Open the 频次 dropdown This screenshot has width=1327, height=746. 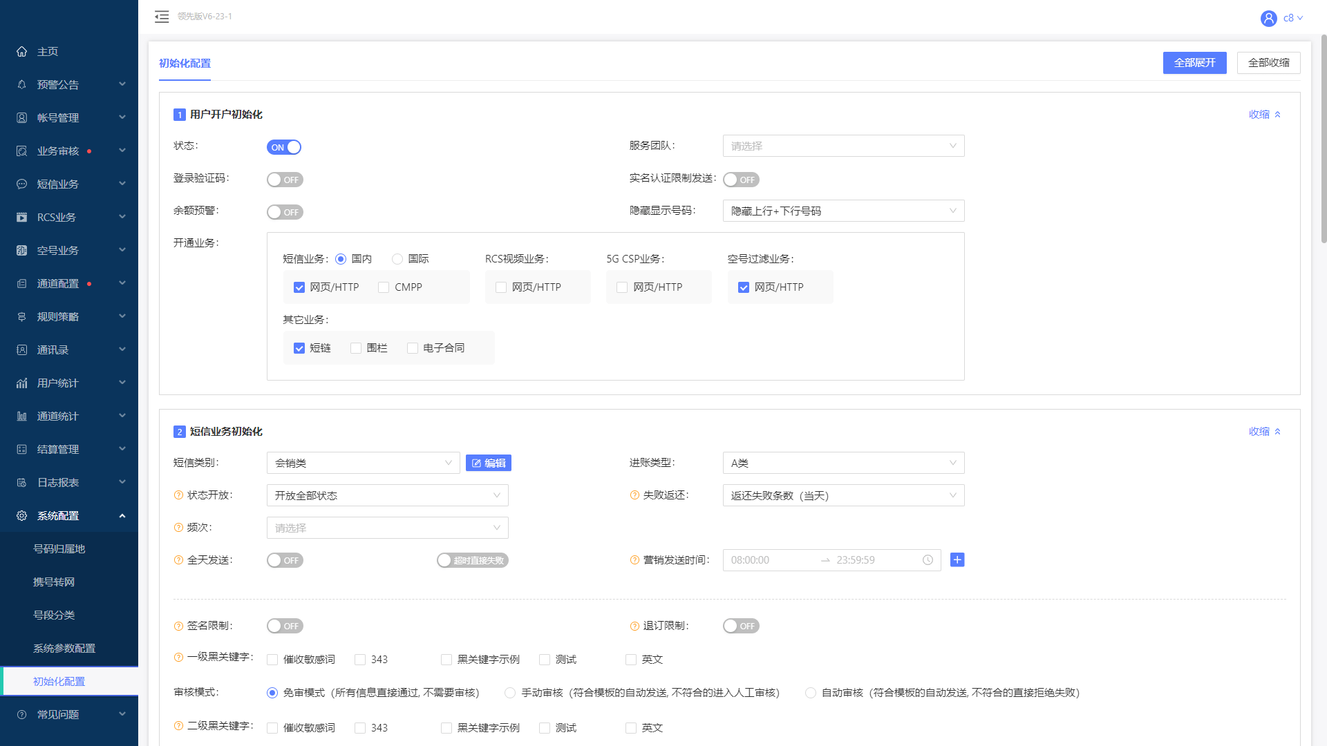[x=387, y=528]
